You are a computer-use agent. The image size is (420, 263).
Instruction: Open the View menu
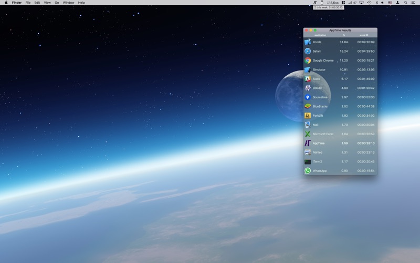pos(47,3)
